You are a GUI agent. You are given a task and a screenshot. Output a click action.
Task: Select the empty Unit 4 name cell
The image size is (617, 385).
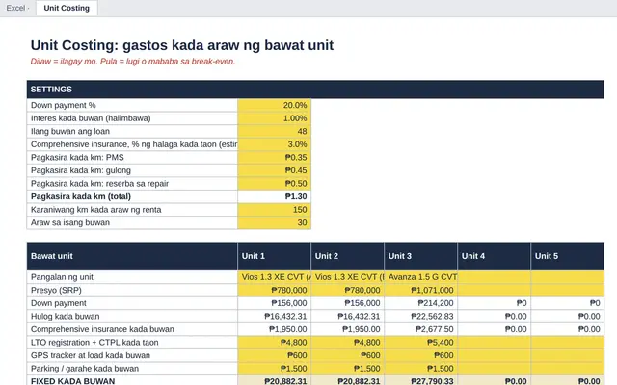[x=495, y=277]
